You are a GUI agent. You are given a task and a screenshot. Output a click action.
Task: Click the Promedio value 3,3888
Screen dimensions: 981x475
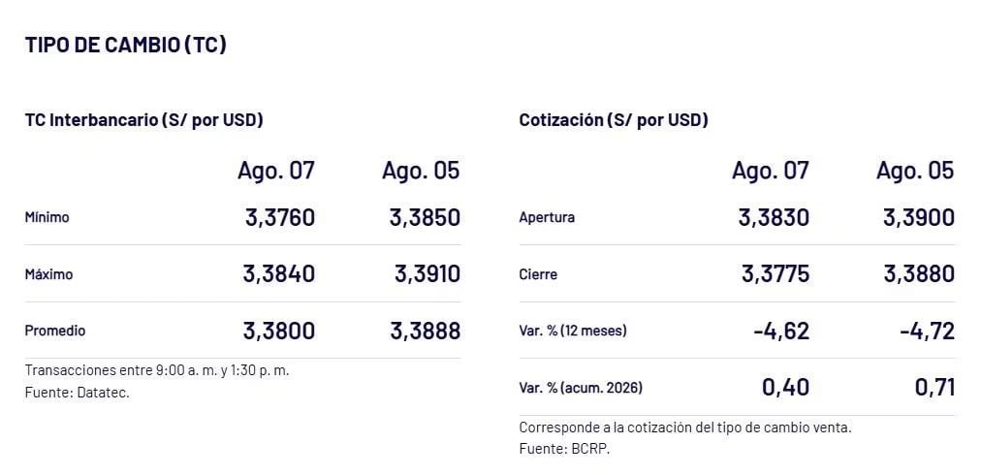coord(426,331)
